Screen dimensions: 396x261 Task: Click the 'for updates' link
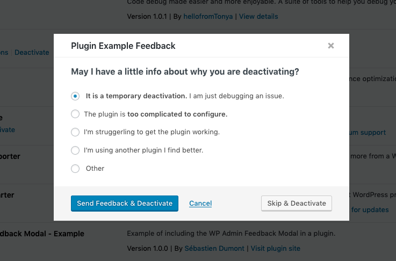(370, 210)
